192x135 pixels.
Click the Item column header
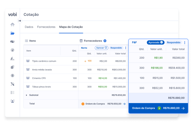(29, 51)
